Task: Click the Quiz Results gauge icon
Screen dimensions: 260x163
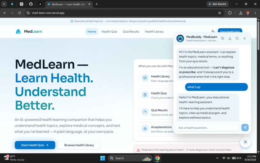Action: click(145, 112)
